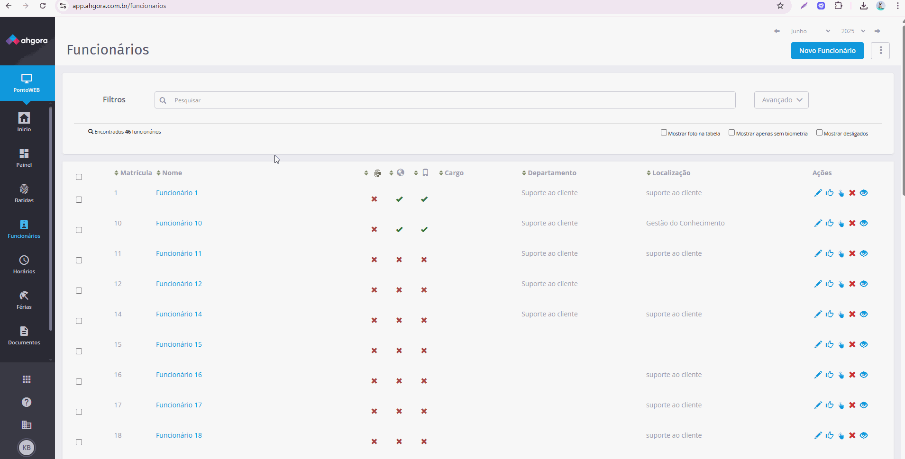Open the Funcionário 14 link
Viewport: 905px width, 459px height.
(179, 314)
